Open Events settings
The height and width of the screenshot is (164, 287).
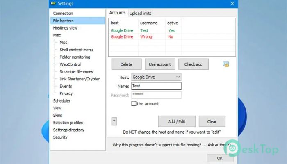(66, 86)
